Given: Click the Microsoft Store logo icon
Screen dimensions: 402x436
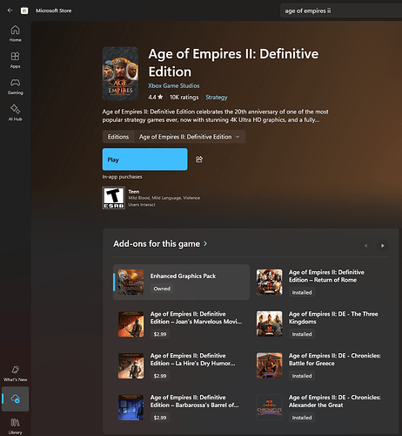Looking at the screenshot, I should pyautogui.click(x=24, y=10).
